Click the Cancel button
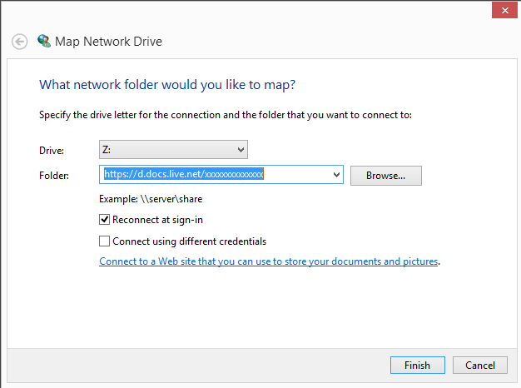The height and width of the screenshot is (388, 521). tap(479, 365)
